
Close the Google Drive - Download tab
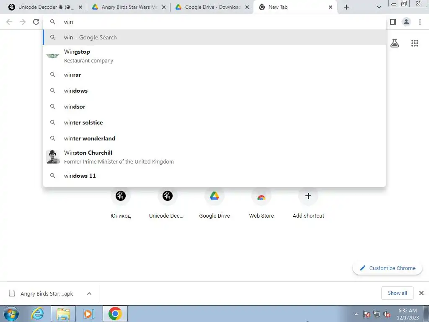point(247,7)
